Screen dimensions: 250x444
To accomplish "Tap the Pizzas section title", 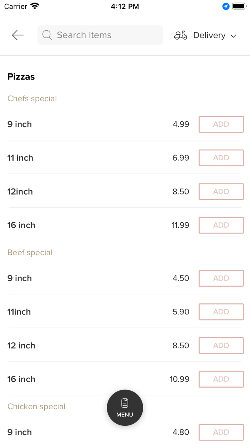I will click(x=21, y=77).
